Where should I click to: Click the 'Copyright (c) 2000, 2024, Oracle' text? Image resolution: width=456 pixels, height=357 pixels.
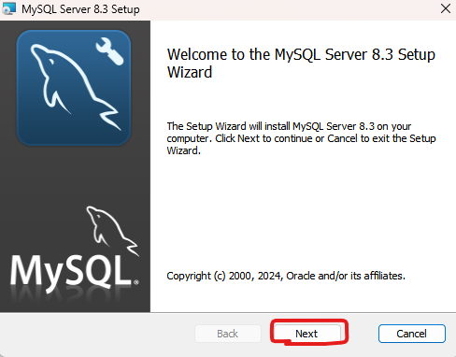(x=286, y=276)
